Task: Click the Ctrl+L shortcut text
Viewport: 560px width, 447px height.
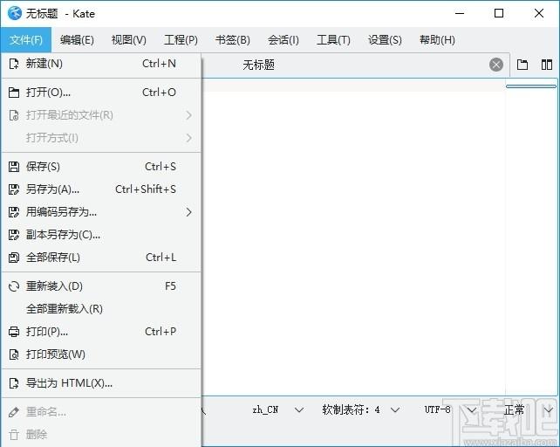Action: tap(161, 258)
